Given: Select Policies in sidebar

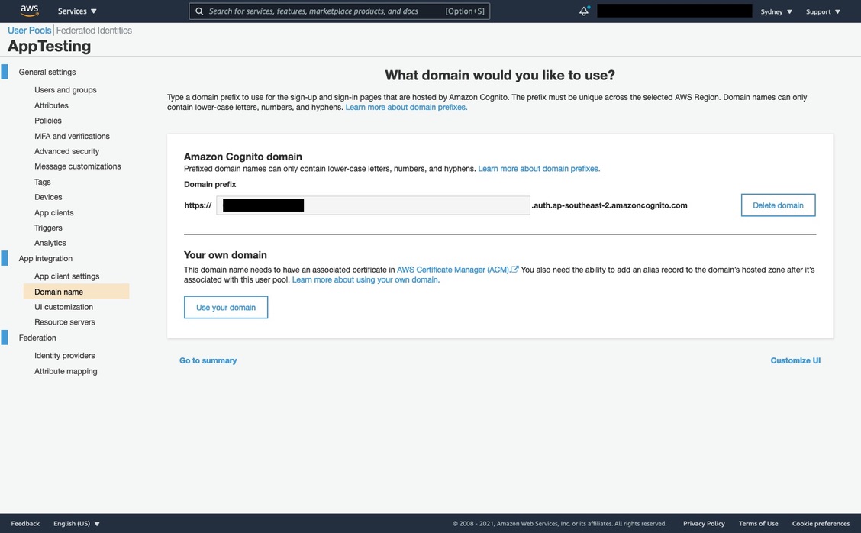Looking at the screenshot, I should [x=48, y=121].
